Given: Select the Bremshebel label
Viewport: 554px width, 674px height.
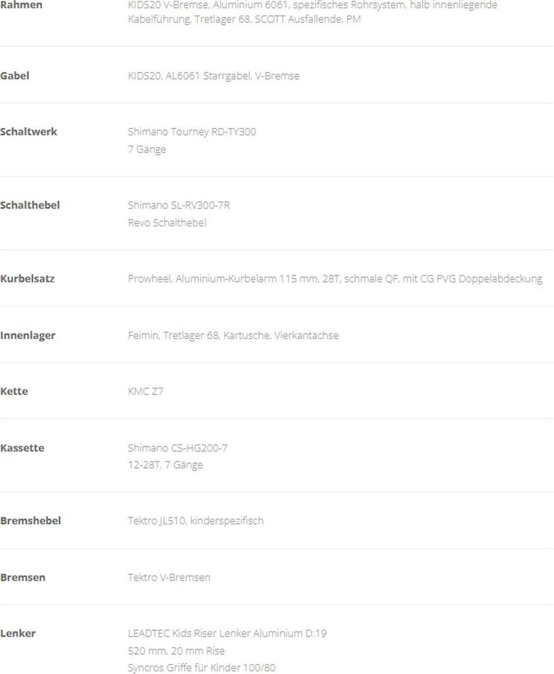Looking at the screenshot, I should 30,521.
